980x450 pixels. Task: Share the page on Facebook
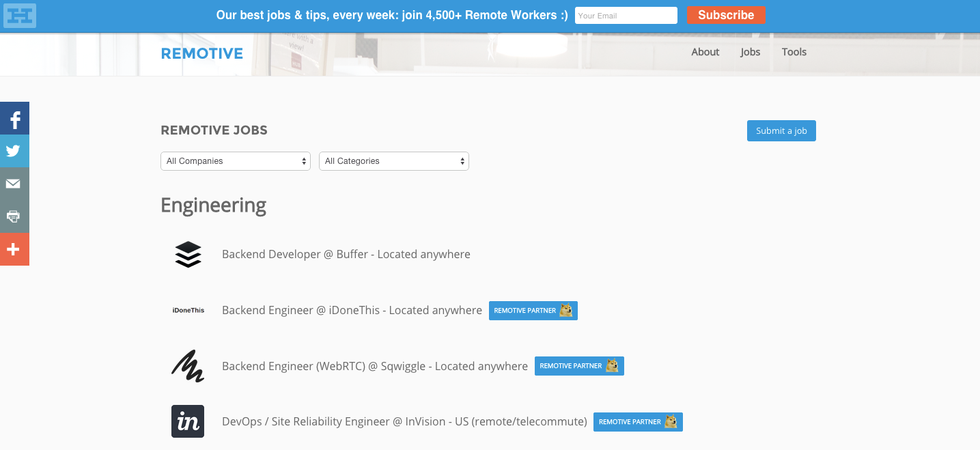pos(14,118)
